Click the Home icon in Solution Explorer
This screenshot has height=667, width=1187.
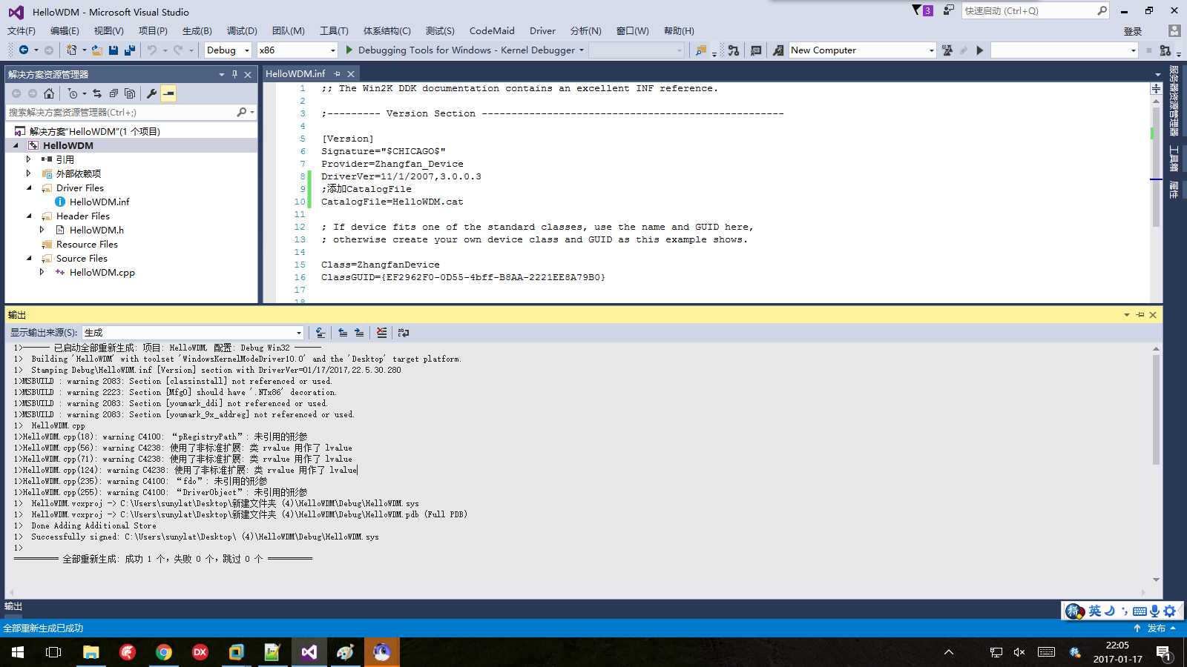click(49, 93)
